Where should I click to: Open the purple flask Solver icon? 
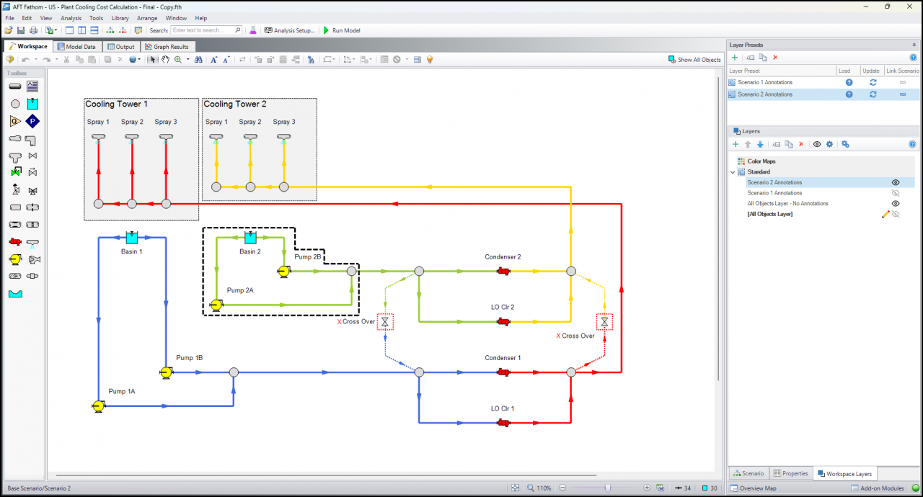(x=252, y=30)
